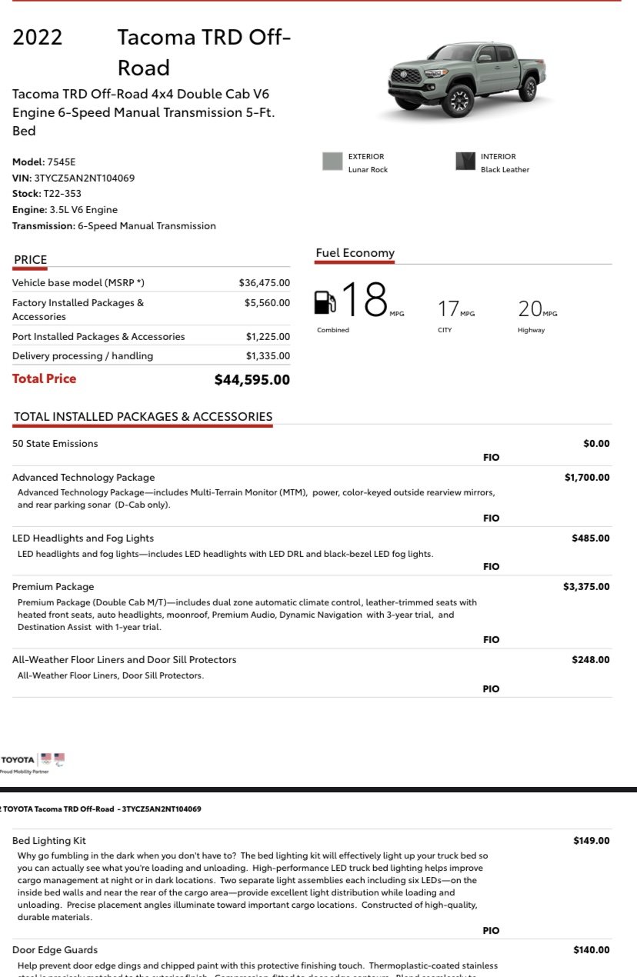The width and height of the screenshot is (637, 977).
Task: Click the Stock T22-353 line
Action: point(47,194)
